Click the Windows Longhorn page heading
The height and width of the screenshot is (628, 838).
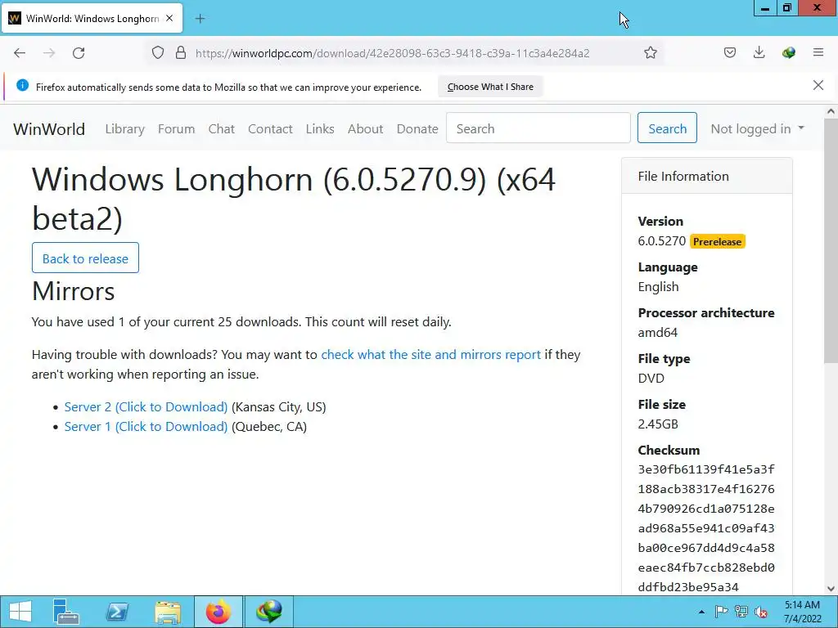point(294,199)
